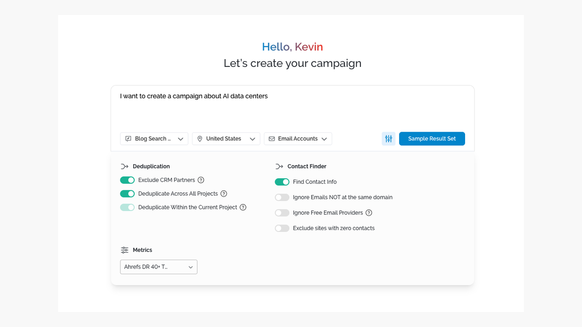The width and height of the screenshot is (582, 327).
Task: Click help icon beside Ignore Free Email Providers
Action: 369,213
